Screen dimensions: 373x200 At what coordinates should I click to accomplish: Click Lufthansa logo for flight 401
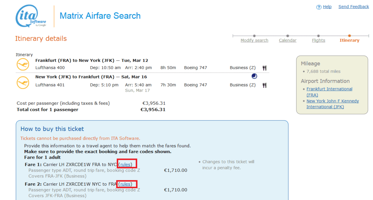point(23,82)
